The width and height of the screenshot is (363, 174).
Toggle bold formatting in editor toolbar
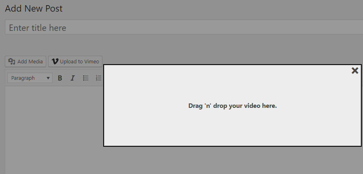(x=60, y=78)
